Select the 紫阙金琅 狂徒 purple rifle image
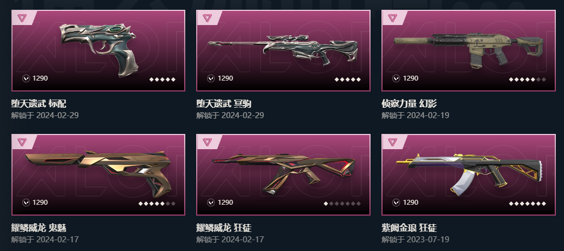The image size is (564, 251). coord(469,174)
